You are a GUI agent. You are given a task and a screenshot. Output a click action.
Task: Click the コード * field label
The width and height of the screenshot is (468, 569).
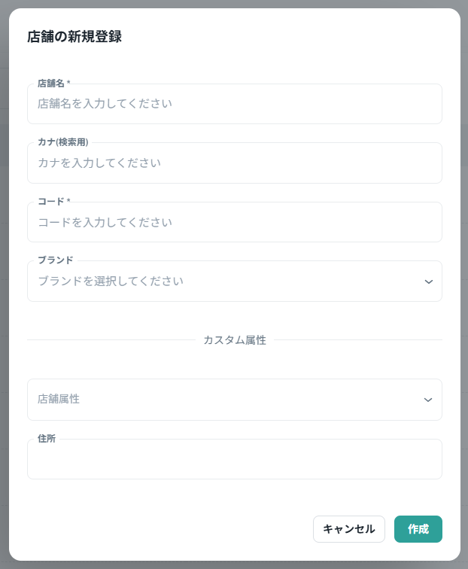[53, 201]
